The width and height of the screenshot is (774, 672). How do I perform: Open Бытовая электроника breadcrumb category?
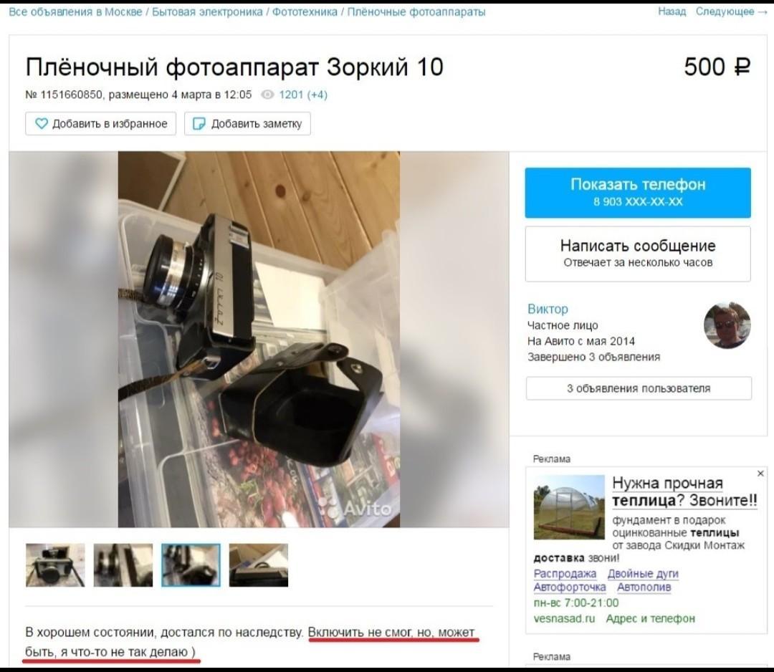pos(207,12)
